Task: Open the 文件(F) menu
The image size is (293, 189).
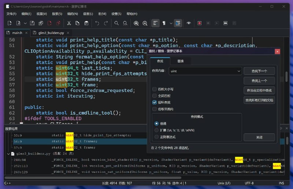Action: (11, 14)
